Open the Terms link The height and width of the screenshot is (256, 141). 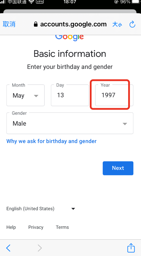pyautogui.click(x=62, y=227)
